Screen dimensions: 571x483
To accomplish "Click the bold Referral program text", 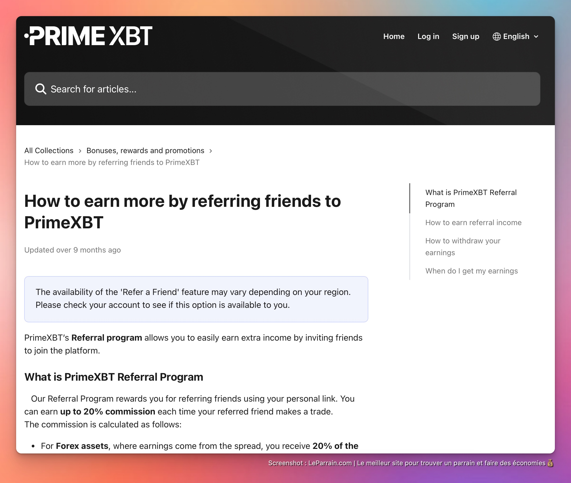I will (106, 338).
